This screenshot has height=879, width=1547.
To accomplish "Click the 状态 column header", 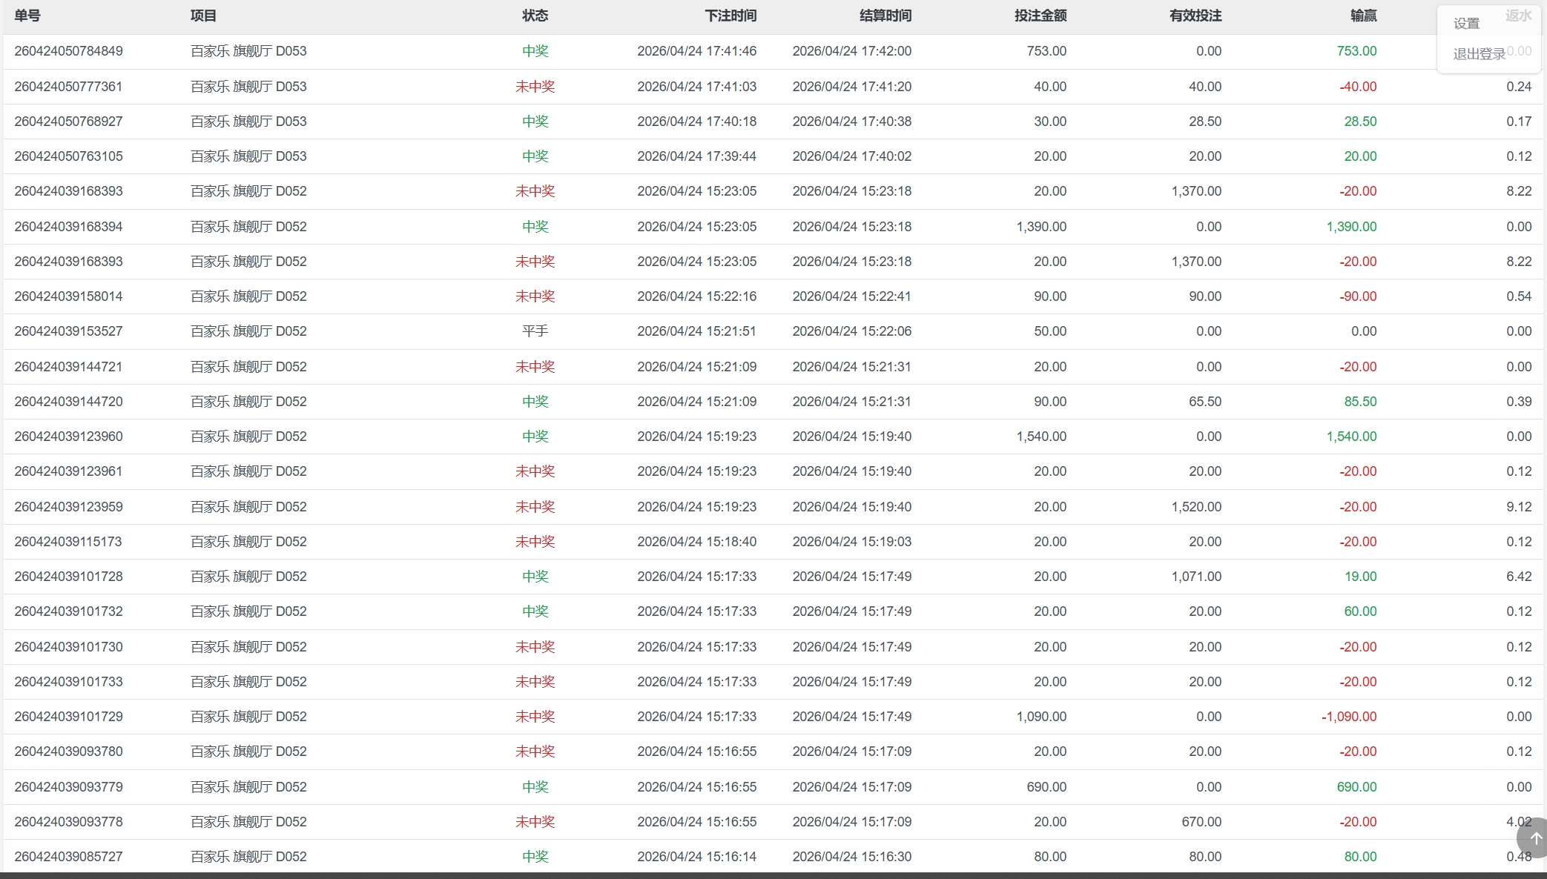I will click(535, 16).
